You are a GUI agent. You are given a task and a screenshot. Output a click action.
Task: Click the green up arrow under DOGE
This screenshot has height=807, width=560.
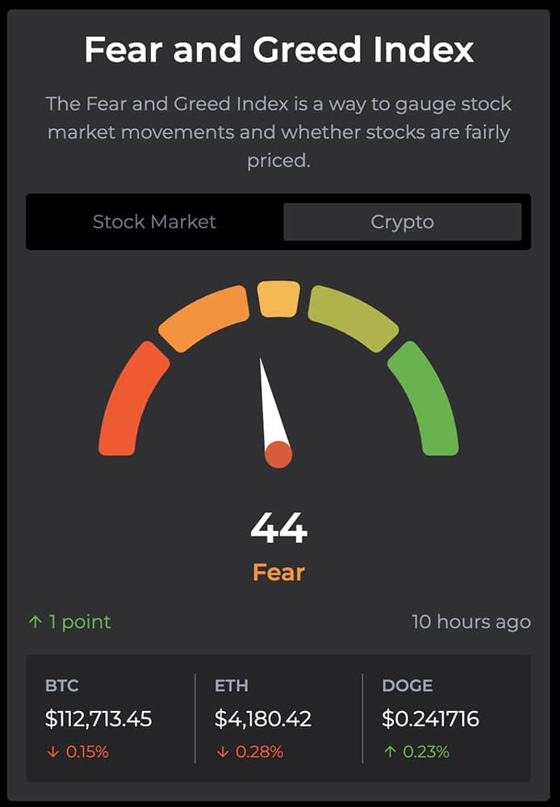[x=389, y=752]
